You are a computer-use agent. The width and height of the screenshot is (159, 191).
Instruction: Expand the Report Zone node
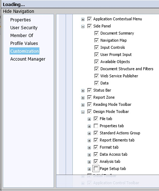[x=83, y=98]
